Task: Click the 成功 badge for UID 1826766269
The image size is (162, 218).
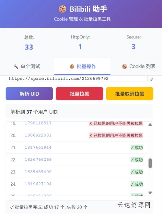Action: tap(137, 160)
